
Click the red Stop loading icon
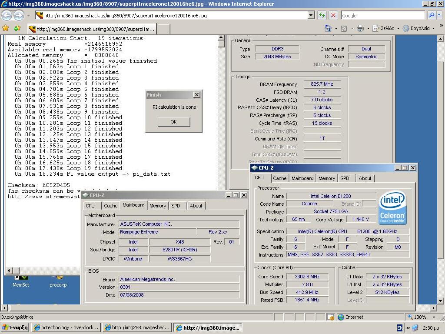pyautogui.click(x=333, y=15)
